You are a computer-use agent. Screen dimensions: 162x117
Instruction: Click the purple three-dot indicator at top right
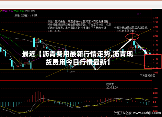139,14
